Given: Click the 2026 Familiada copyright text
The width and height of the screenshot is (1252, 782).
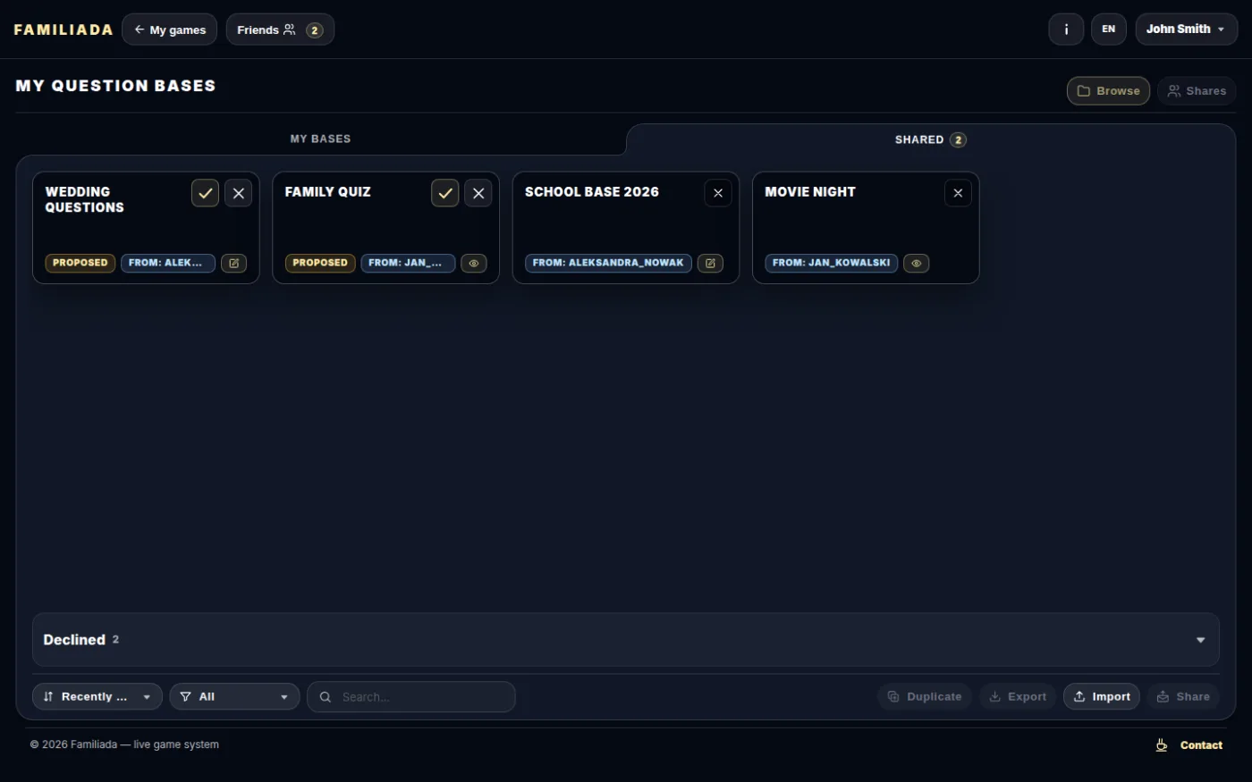Looking at the screenshot, I should [124, 744].
